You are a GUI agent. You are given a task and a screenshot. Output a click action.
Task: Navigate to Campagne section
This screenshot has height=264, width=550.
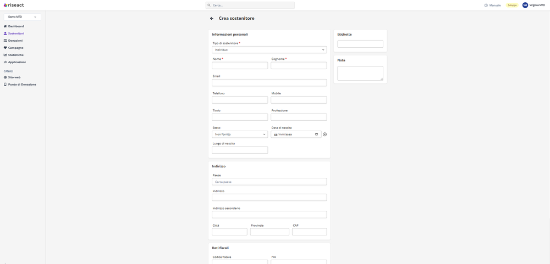pyautogui.click(x=15, y=48)
